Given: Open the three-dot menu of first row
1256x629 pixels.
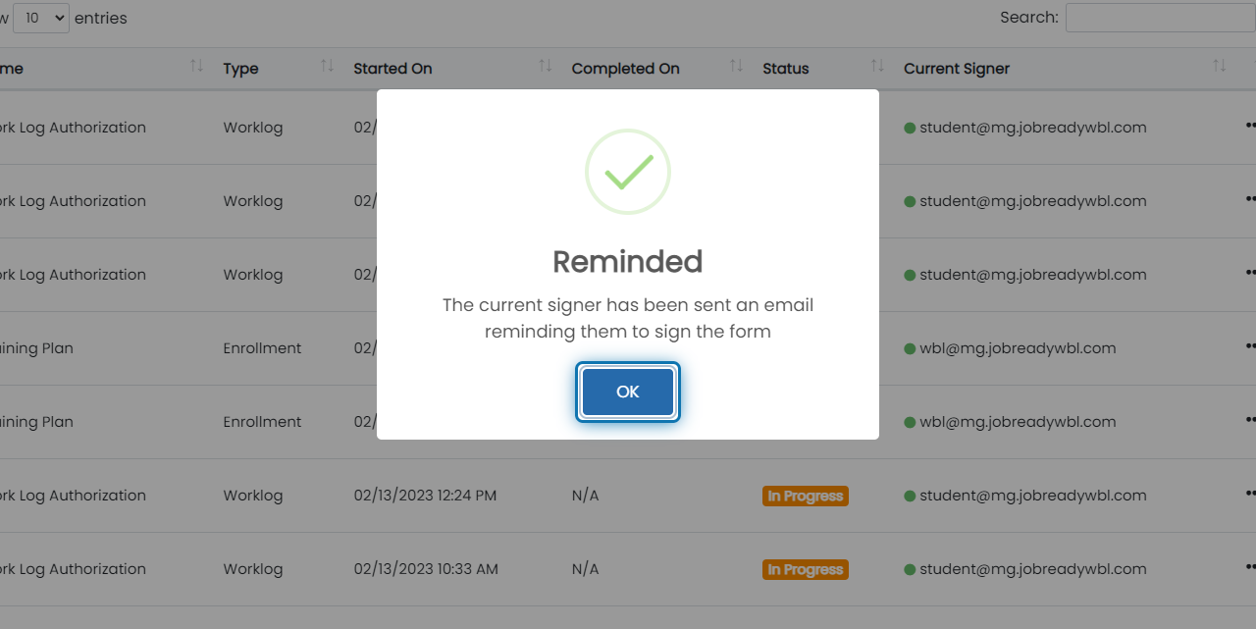Looking at the screenshot, I should click(x=1250, y=126).
